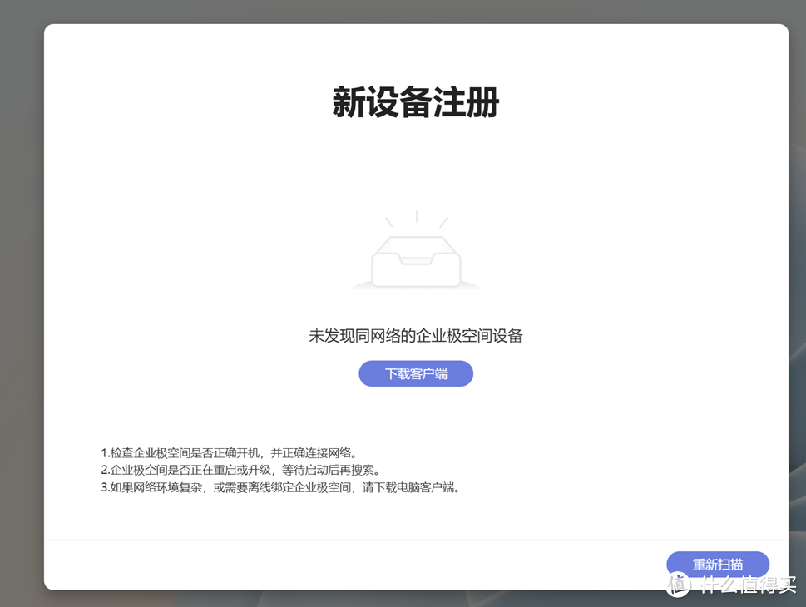Click the rays above the empty box graphic
The height and width of the screenshot is (607, 806).
(415, 218)
